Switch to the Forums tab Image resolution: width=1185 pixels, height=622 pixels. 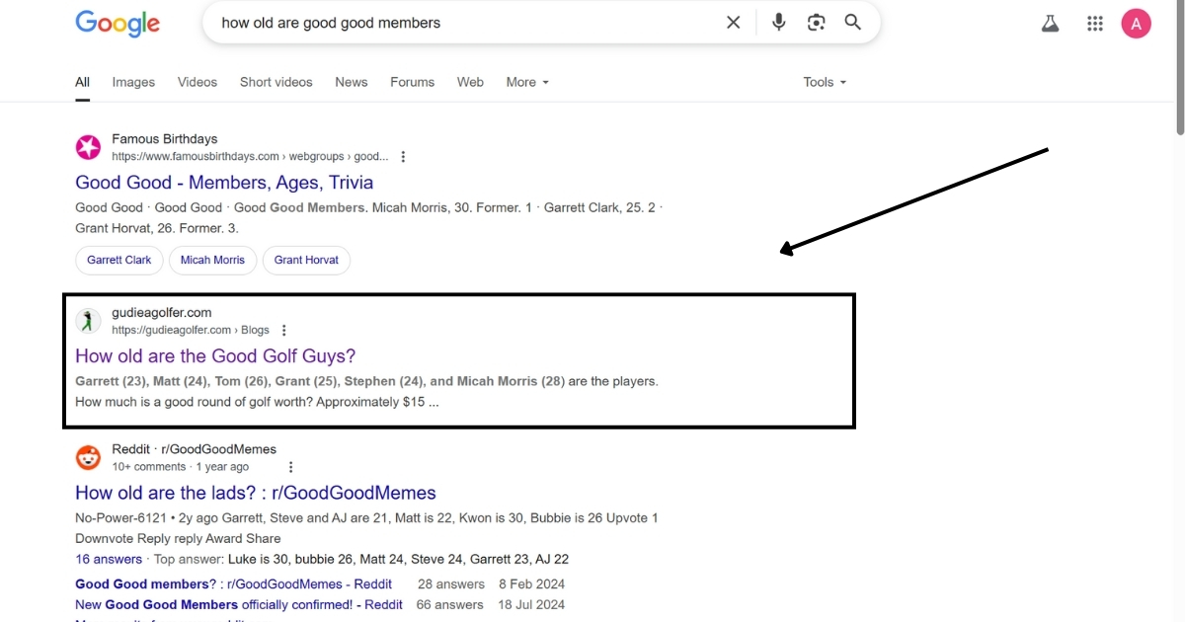(412, 82)
